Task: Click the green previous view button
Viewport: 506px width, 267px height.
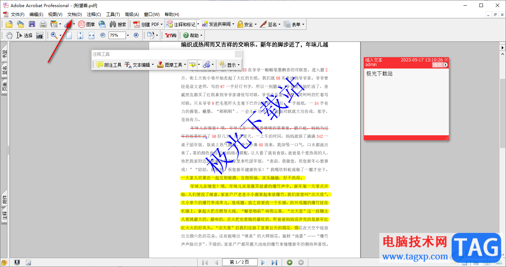Action: coord(290,262)
